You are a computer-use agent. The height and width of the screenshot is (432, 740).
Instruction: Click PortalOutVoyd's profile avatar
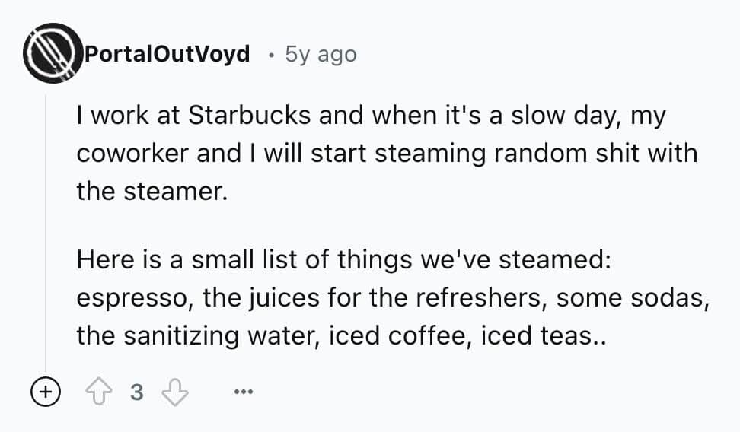click(x=52, y=53)
